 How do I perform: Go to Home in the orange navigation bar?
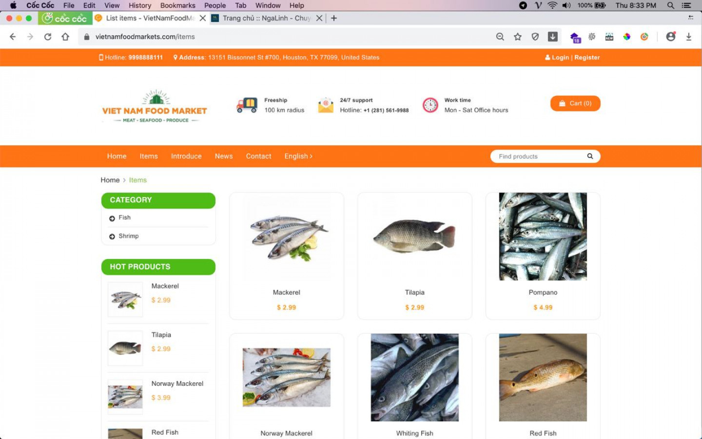coord(117,156)
